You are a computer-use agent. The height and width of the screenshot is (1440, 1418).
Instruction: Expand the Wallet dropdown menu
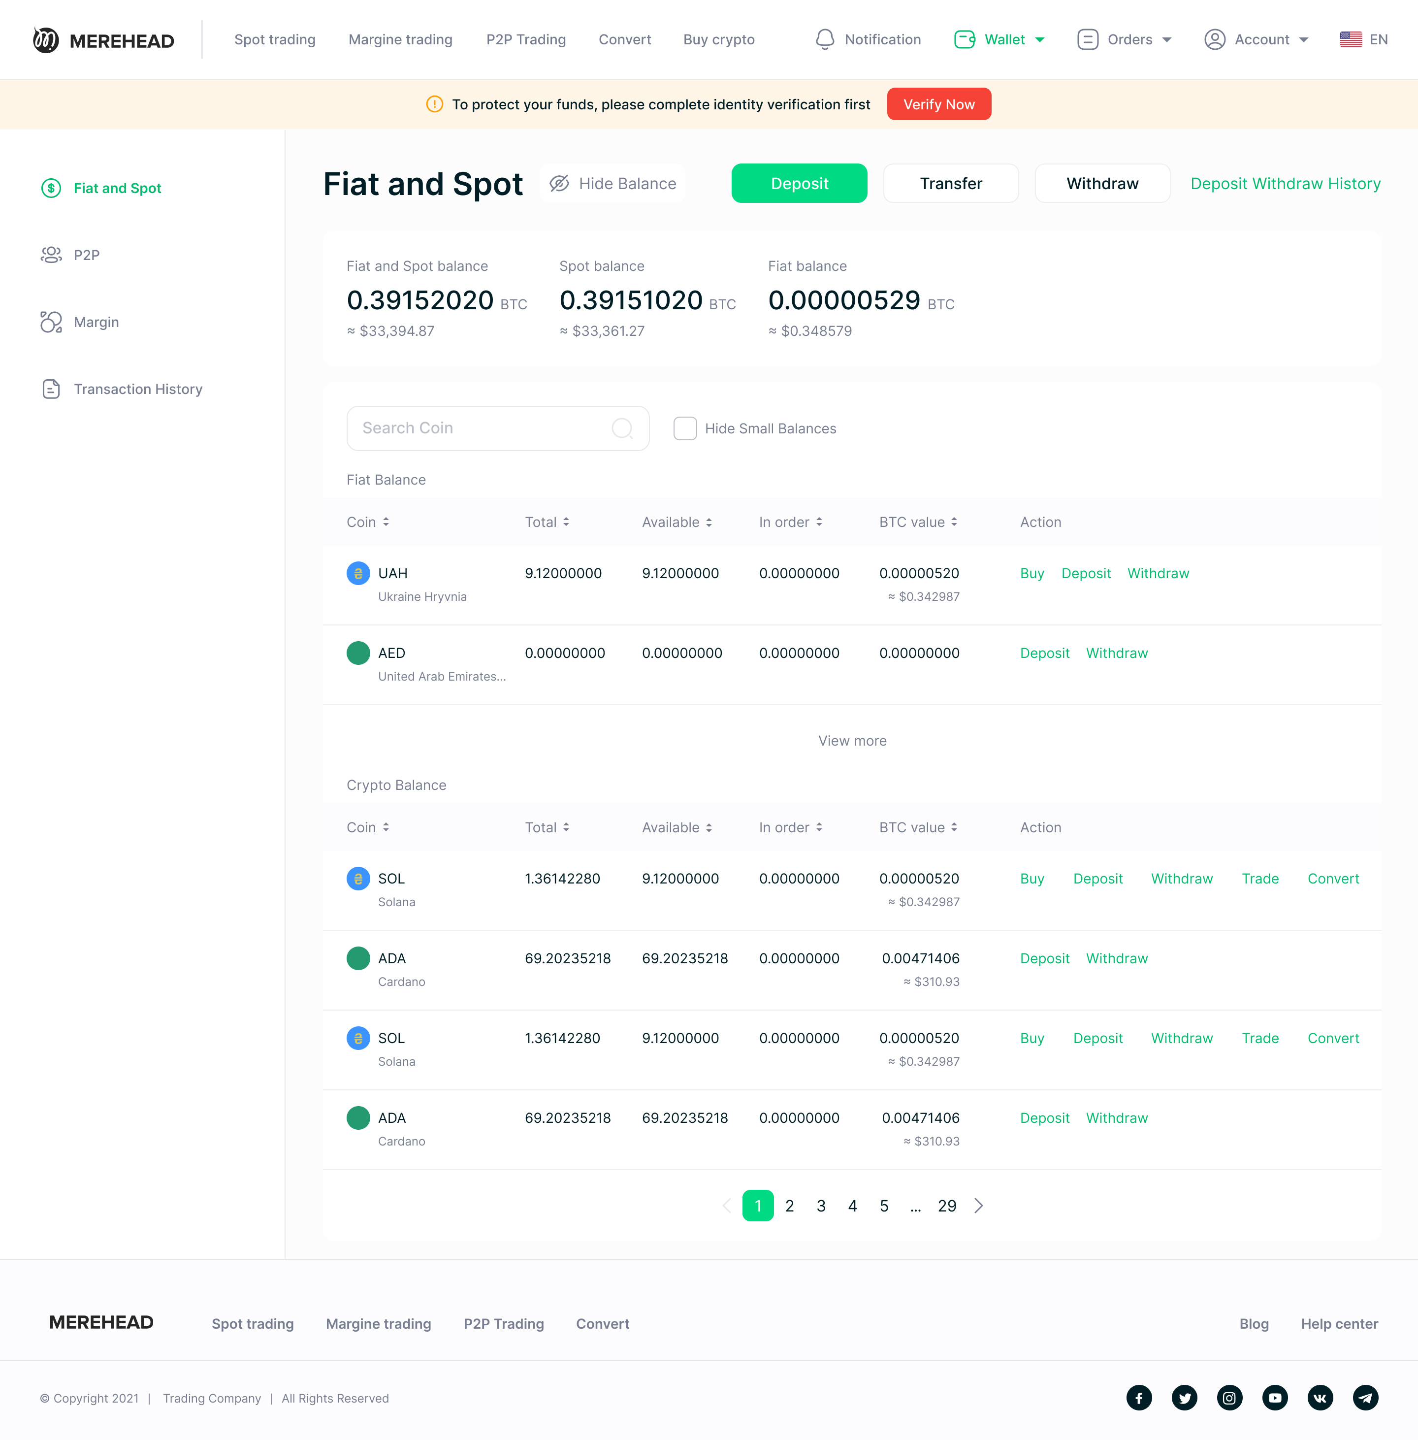999,39
